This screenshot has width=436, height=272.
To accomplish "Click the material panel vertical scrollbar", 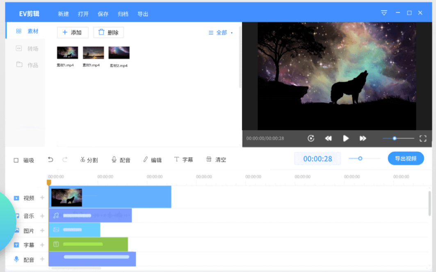I will [240, 57].
